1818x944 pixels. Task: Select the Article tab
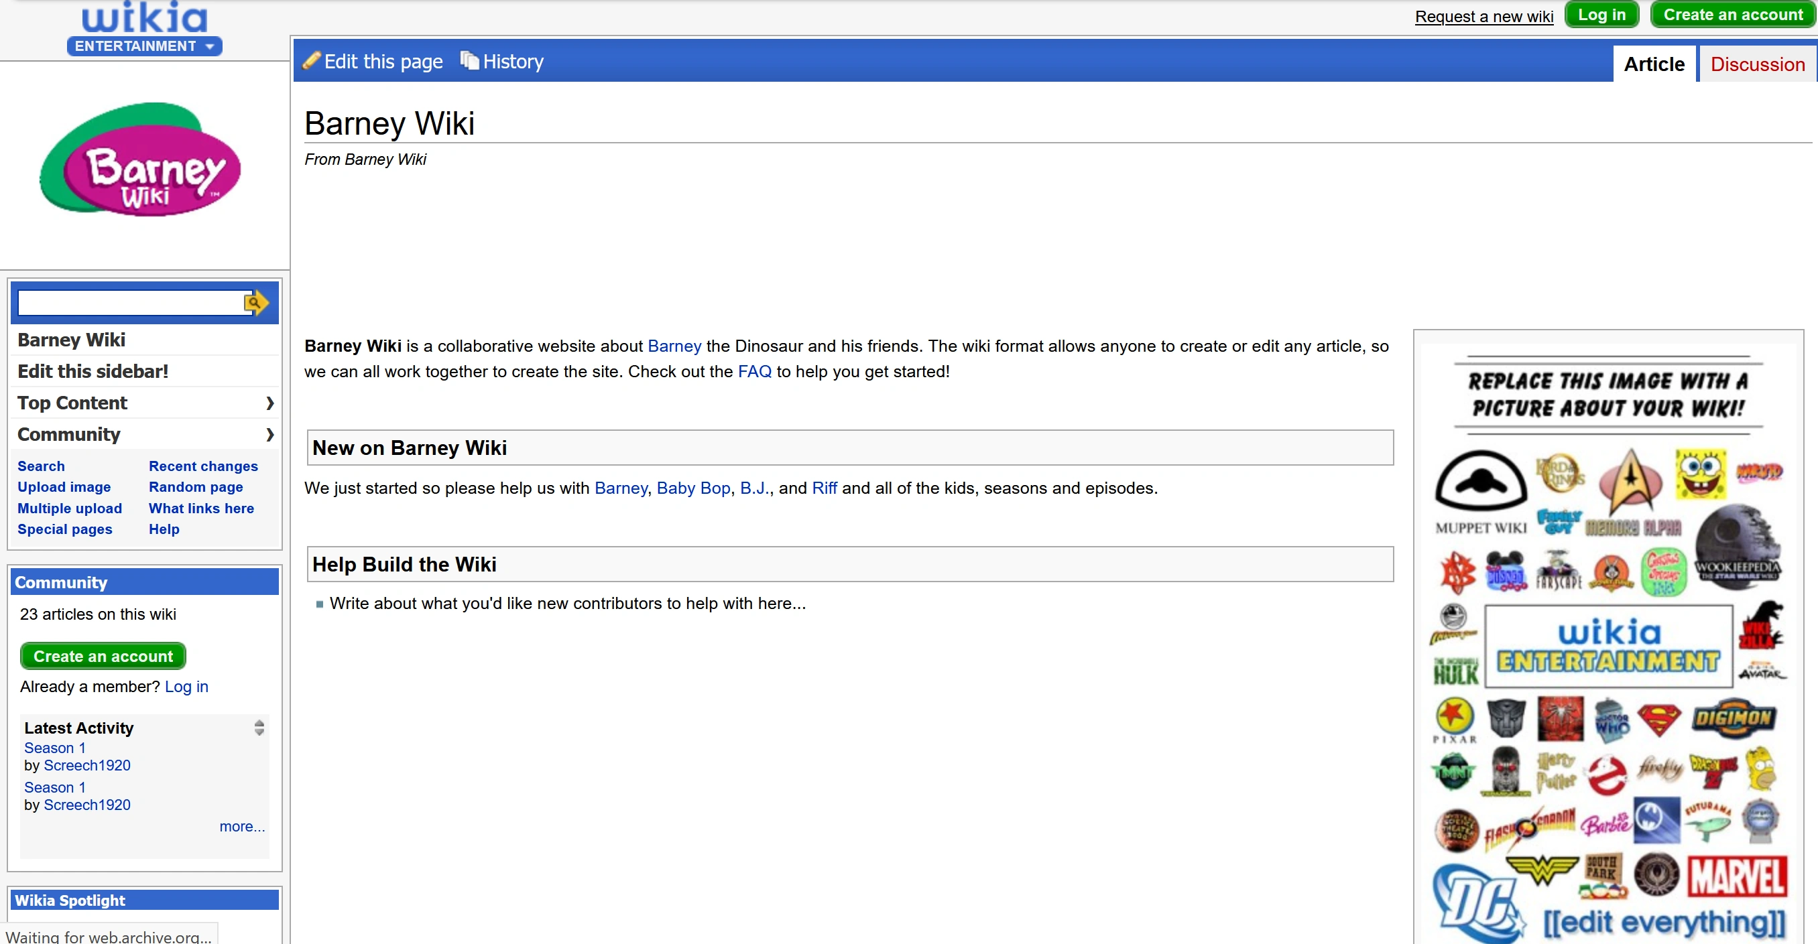point(1654,64)
